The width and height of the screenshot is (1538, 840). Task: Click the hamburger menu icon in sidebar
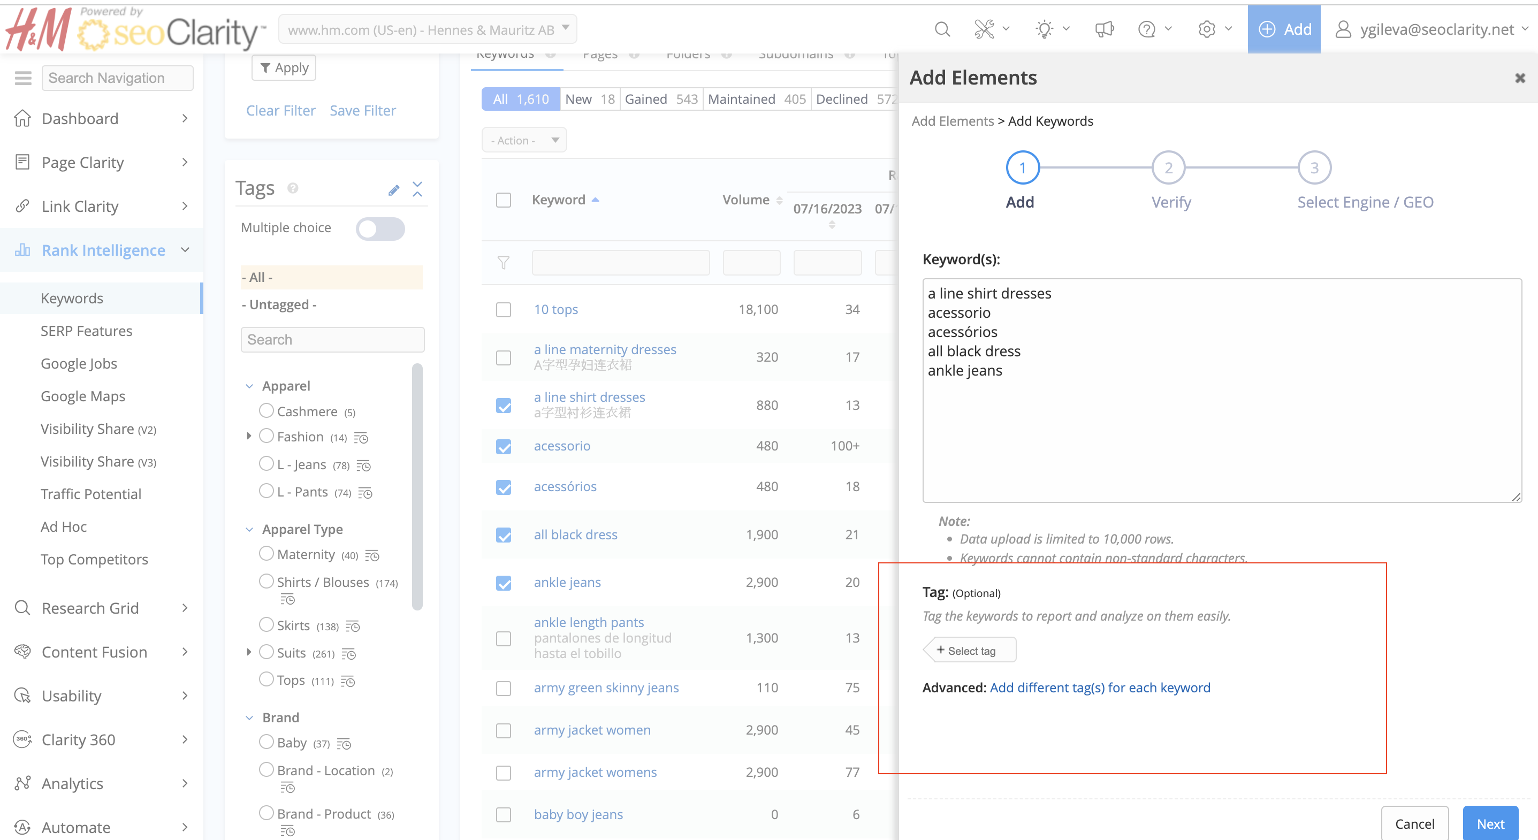click(22, 78)
